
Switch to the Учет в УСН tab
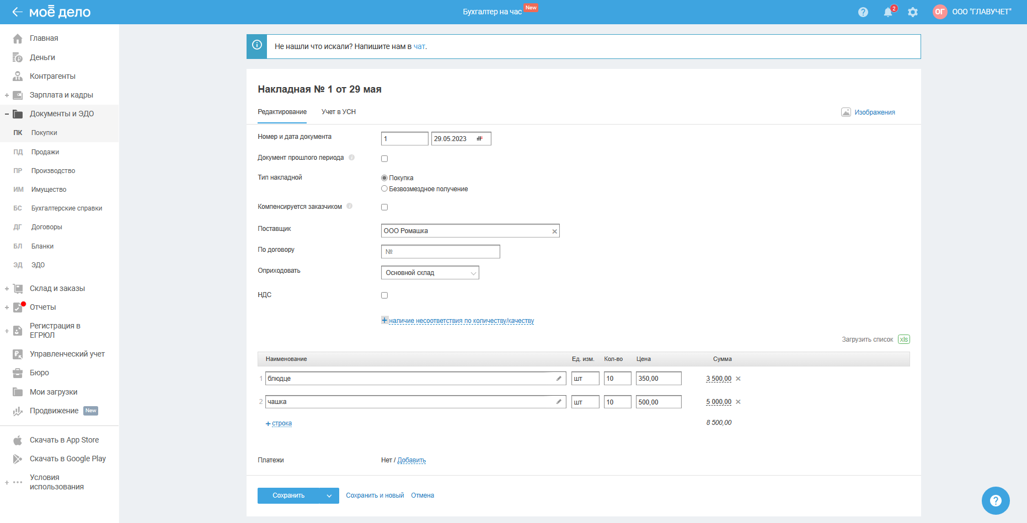[x=339, y=112]
